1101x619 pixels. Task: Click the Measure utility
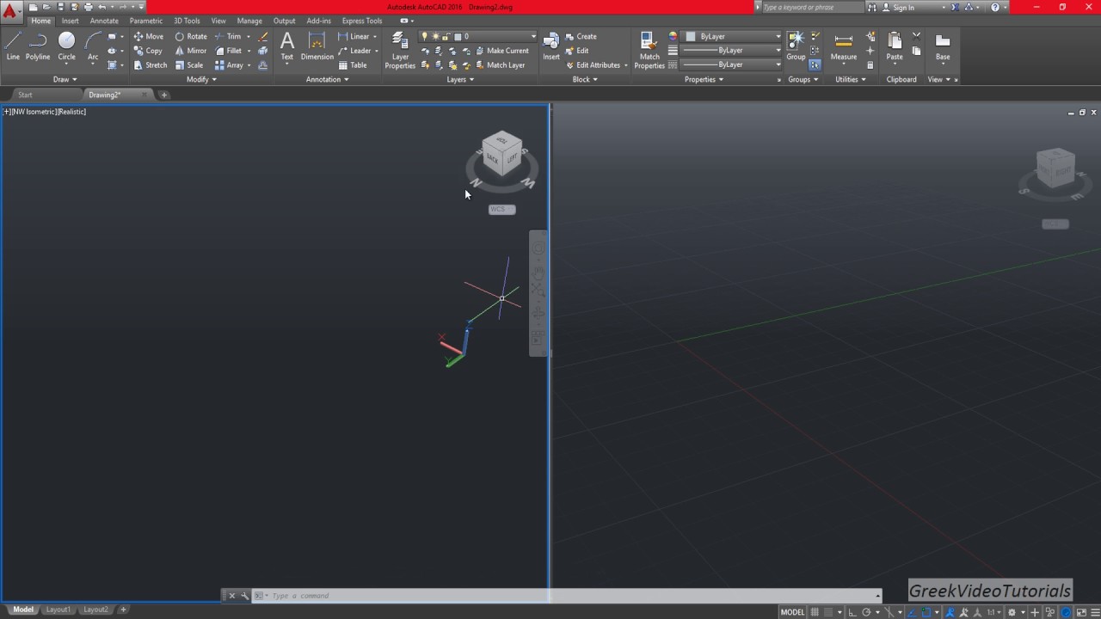coord(844,46)
